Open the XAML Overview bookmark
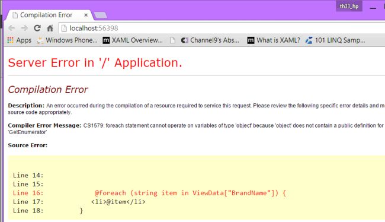Screen dimensions: 385x222 (x=133, y=40)
